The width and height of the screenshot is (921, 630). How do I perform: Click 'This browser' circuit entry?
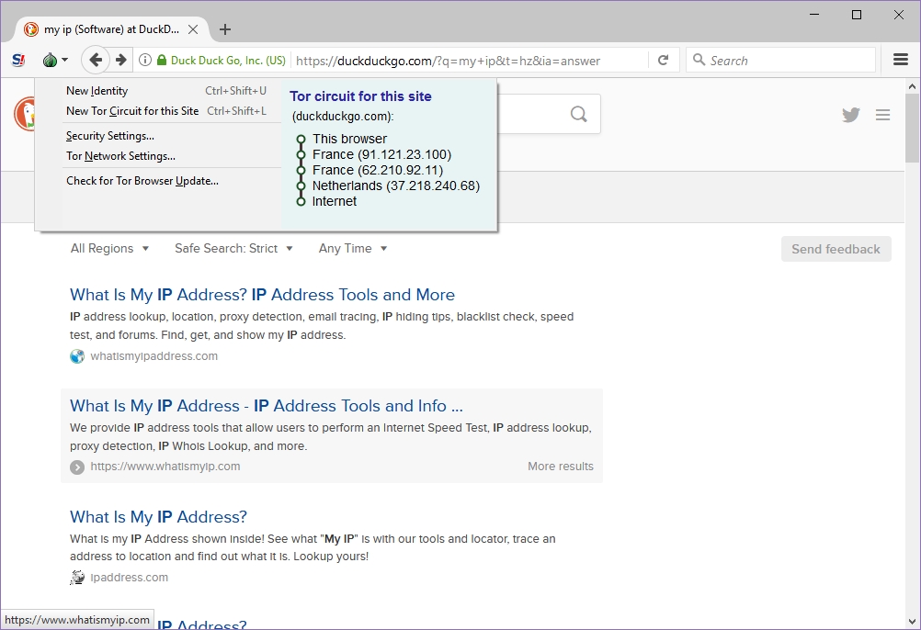tap(349, 139)
